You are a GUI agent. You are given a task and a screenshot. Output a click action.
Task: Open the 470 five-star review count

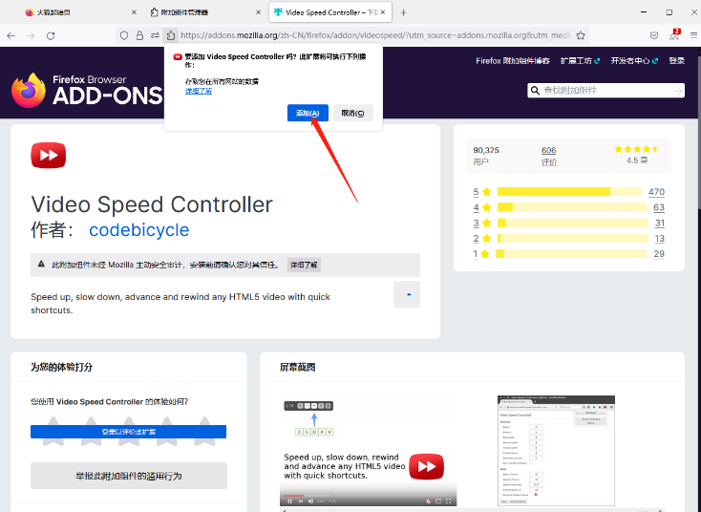pos(656,192)
